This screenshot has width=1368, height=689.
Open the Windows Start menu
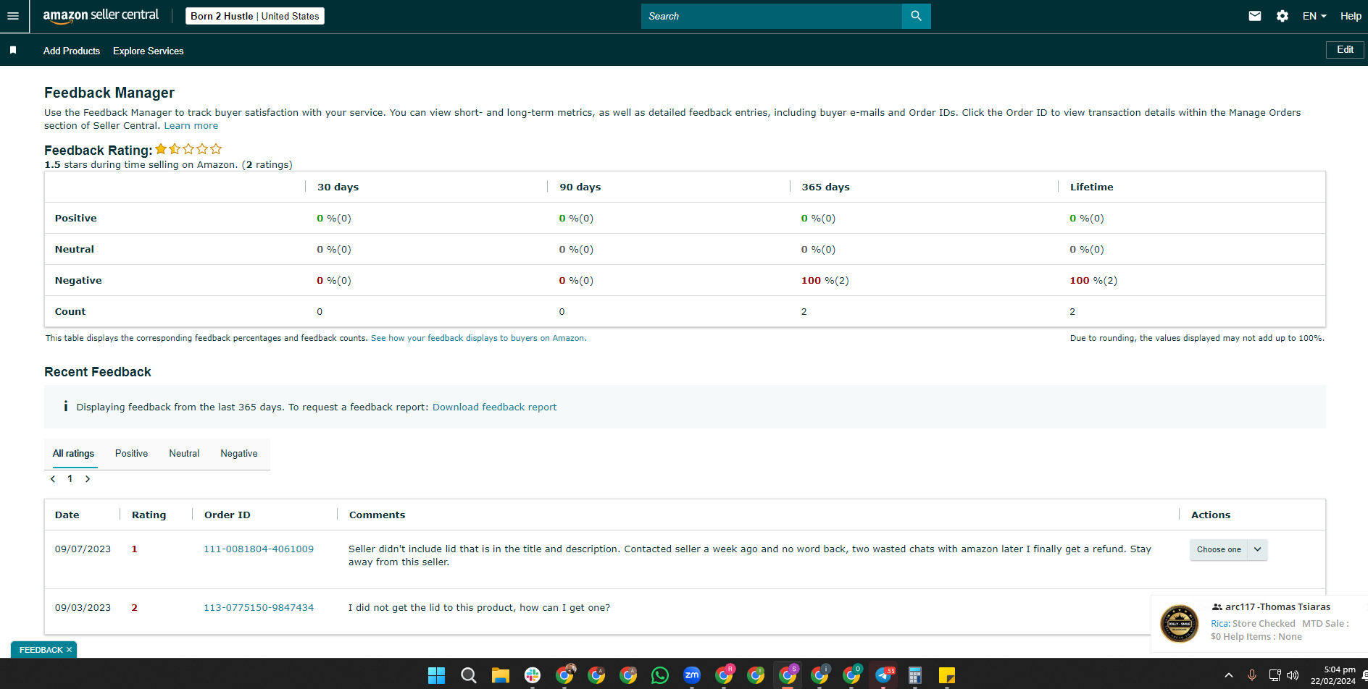[436, 675]
